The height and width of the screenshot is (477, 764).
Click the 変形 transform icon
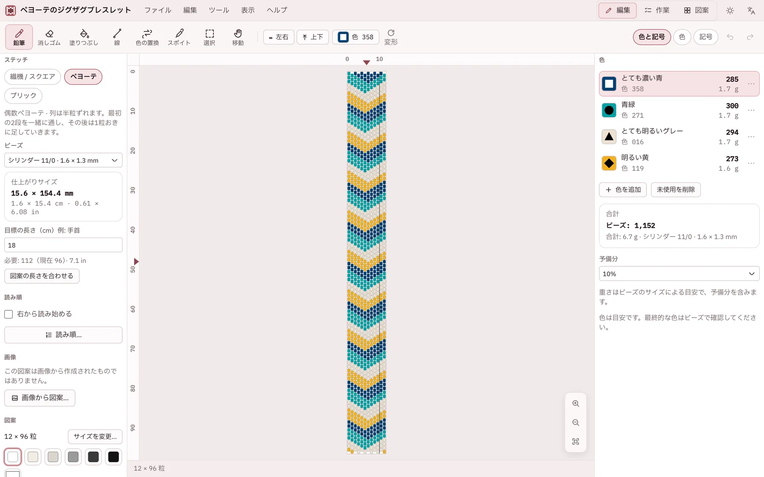(x=391, y=37)
